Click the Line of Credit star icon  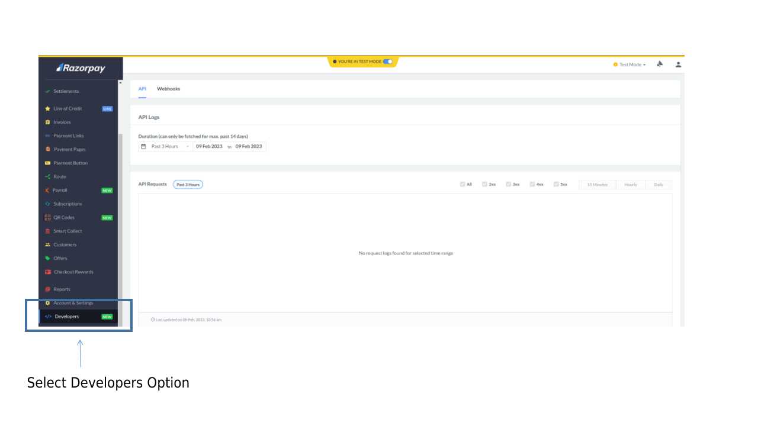47,108
